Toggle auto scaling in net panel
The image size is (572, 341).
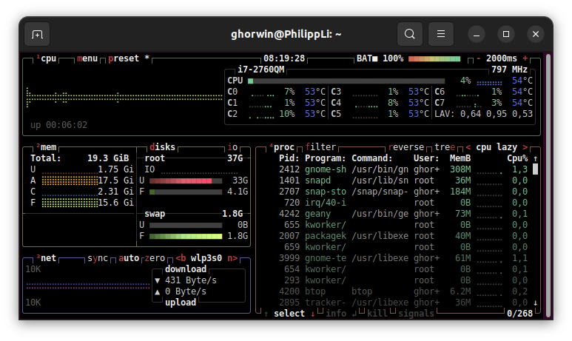coord(129,258)
